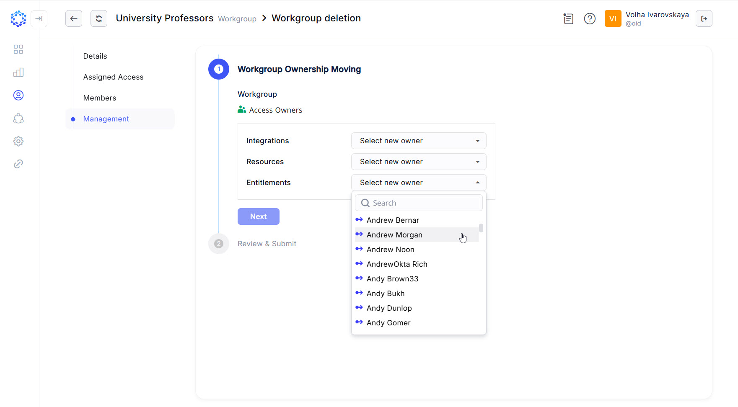
Task: Collapse the Entitlements new owner dropdown
Action: tap(418, 183)
